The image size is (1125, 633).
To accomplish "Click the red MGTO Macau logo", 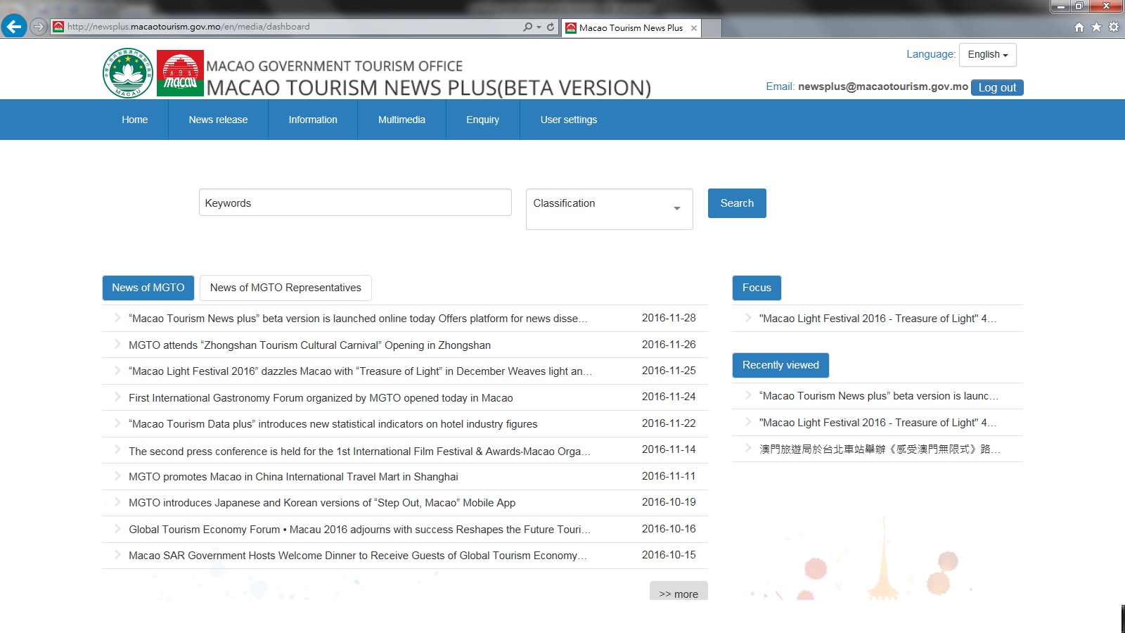I will click(180, 73).
